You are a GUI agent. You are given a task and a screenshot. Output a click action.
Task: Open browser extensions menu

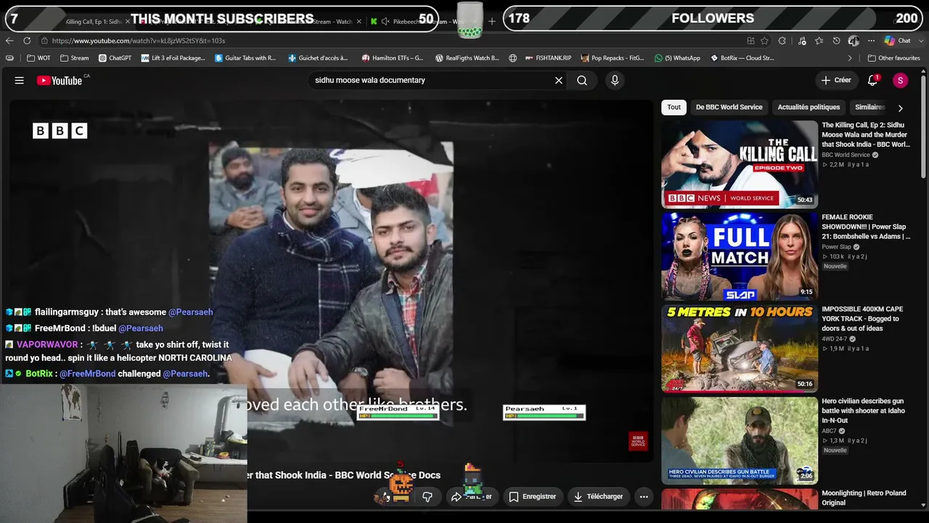tap(782, 41)
